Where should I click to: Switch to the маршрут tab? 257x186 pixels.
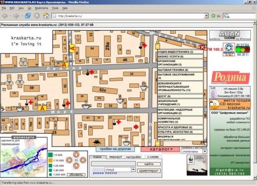(116, 157)
